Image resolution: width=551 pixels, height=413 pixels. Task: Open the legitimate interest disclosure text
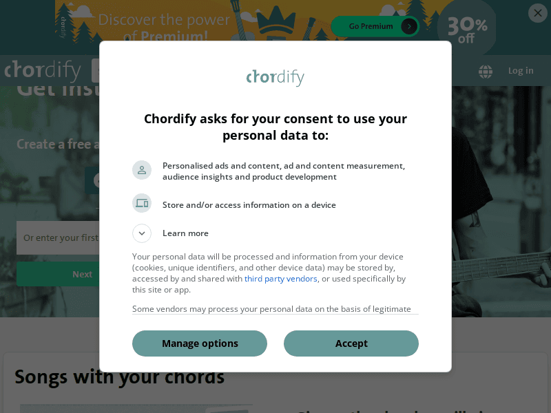point(275,309)
